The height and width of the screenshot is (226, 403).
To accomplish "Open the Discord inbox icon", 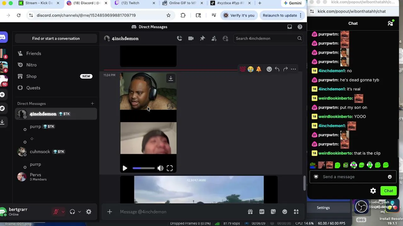I will click(x=290, y=27).
